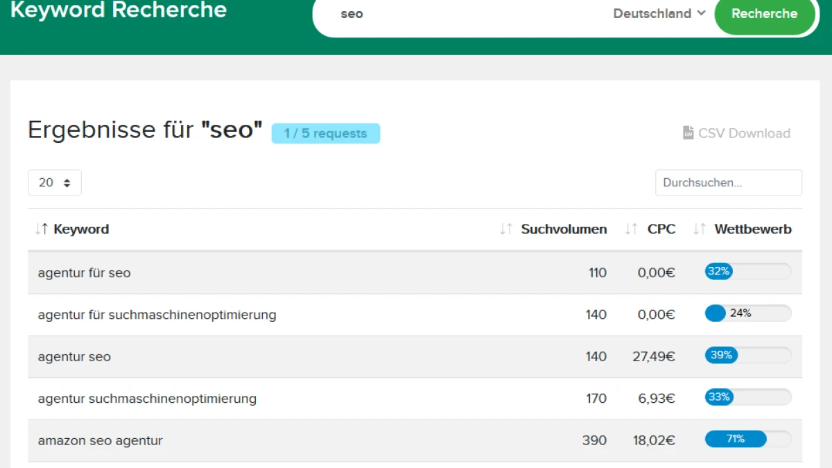This screenshot has height=468, width=832.
Task: Click the 71% competition bar
Action: pos(748,439)
